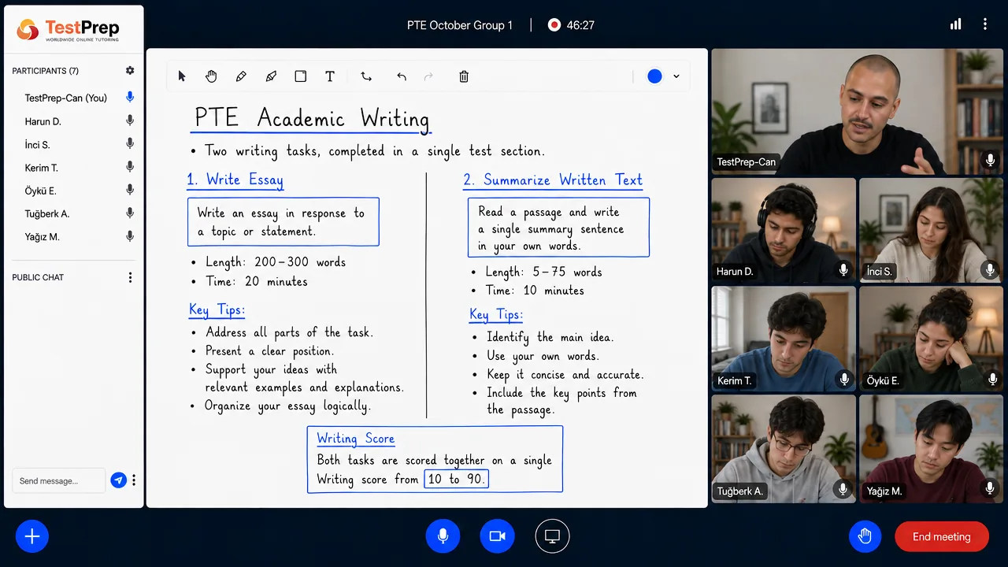This screenshot has width=1008, height=567.
Task: Click the blue color swatch
Action: click(654, 76)
